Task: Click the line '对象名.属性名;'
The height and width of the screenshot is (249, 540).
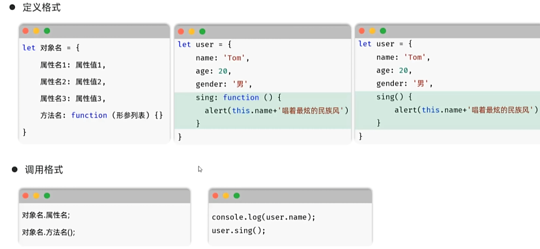Action: tap(46, 216)
